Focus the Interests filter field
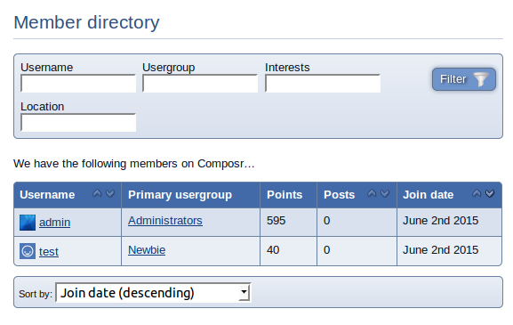The image size is (513, 325). coord(323,83)
